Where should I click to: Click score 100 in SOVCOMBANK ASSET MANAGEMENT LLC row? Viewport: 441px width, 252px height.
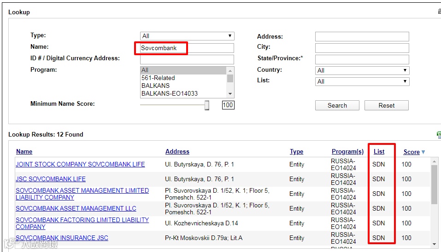tap(406, 208)
